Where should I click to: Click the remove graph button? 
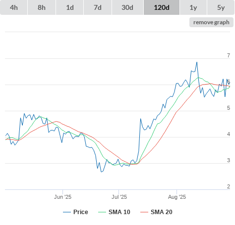tap(211, 22)
